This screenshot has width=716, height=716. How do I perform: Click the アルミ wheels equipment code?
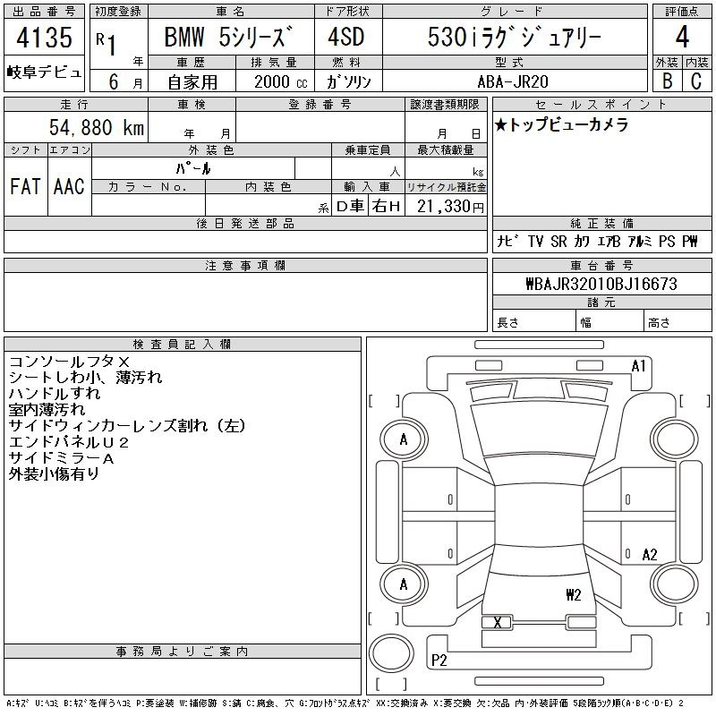(640, 241)
